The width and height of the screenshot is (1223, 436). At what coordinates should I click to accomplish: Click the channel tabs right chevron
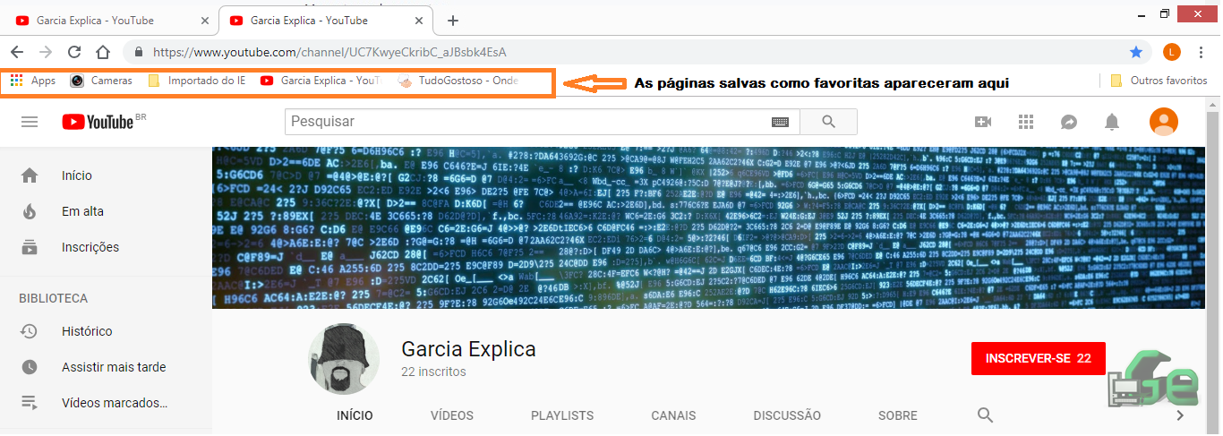[1180, 415]
